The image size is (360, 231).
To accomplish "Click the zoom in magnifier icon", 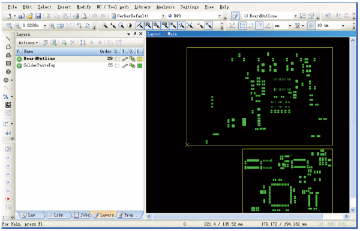I will 52,26.
